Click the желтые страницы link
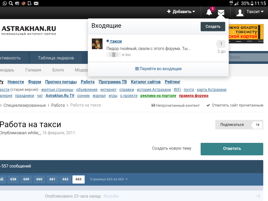This screenshot has width=268, height=201. pos(57,90)
